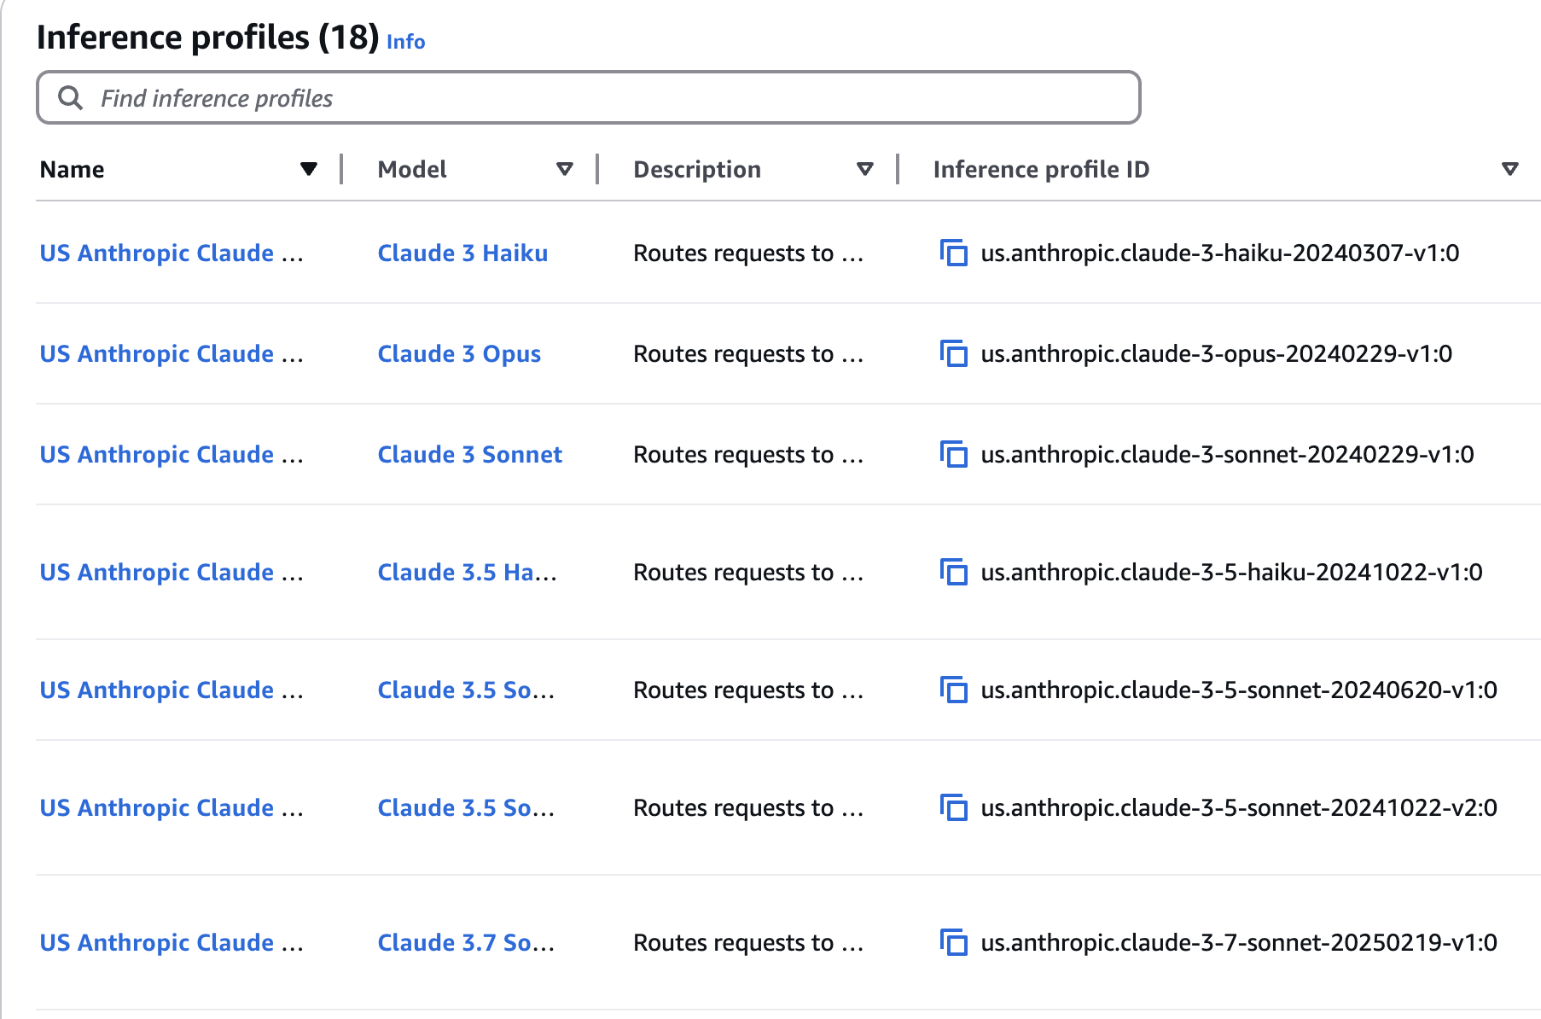The width and height of the screenshot is (1541, 1019).
Task: Click the Claude 3.7 So… row description
Action: click(x=748, y=942)
